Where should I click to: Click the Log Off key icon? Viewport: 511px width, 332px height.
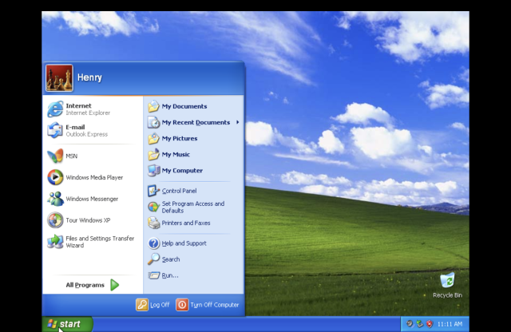(142, 305)
